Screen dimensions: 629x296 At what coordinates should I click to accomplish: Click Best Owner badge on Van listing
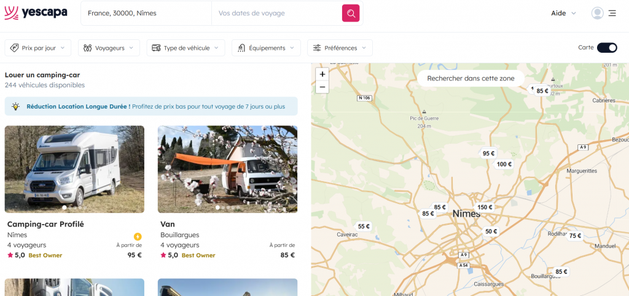198,255
